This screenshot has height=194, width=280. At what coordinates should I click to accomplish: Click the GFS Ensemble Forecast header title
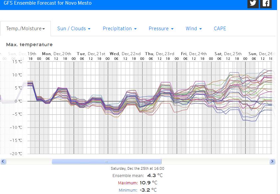tap(48, 3)
